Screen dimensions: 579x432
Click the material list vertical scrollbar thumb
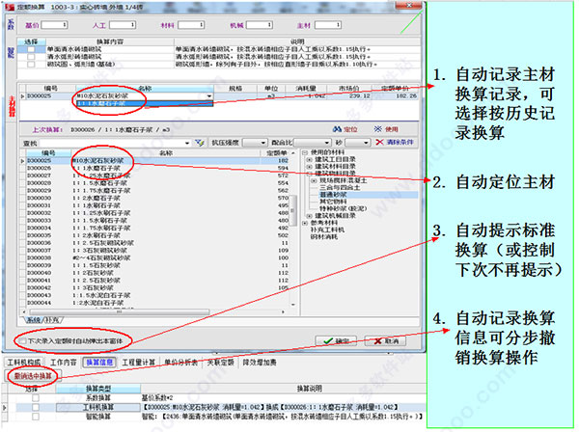click(292, 210)
